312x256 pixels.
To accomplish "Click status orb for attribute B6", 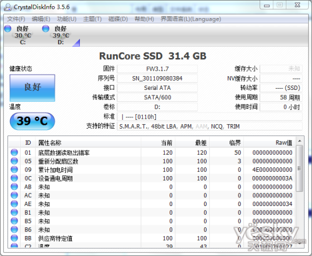I will [x=14, y=229].
